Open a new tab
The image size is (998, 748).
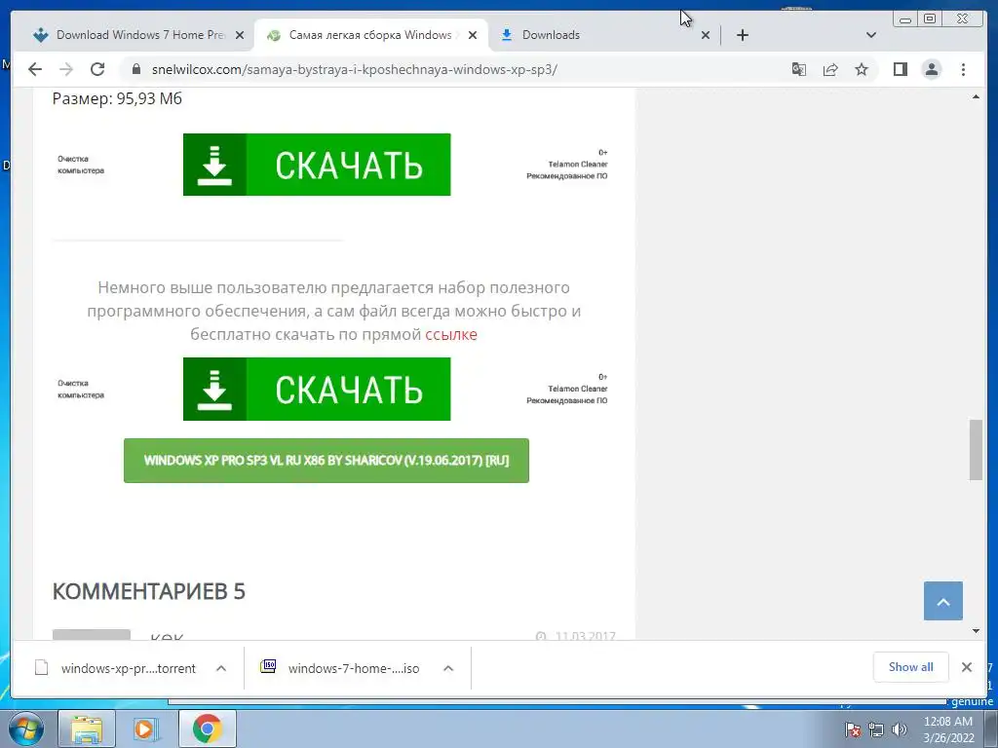pyautogui.click(x=742, y=35)
